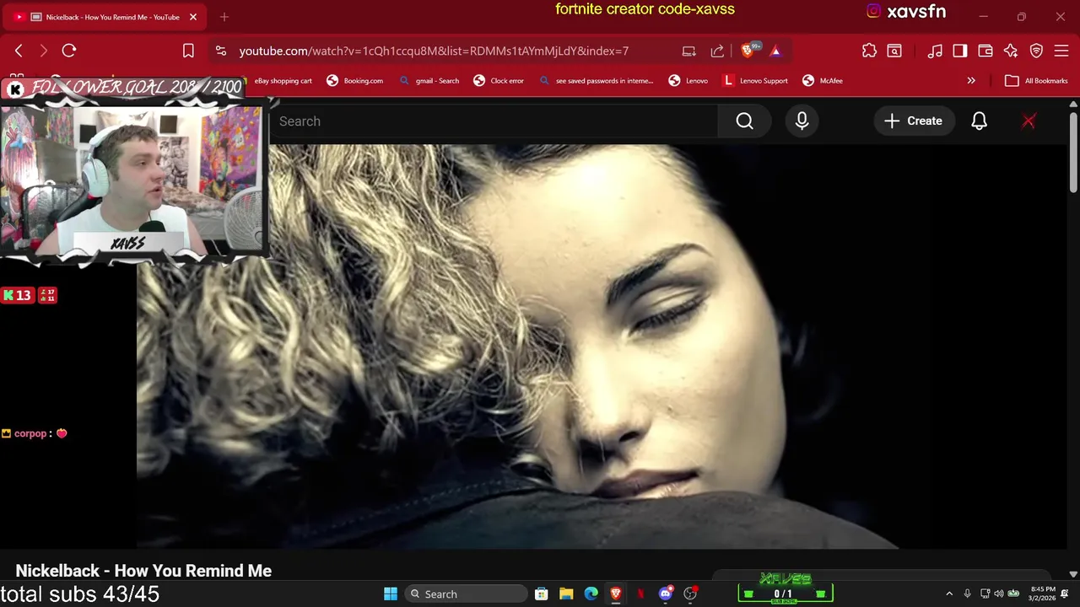
Task: Open the Lenovo bookmark
Action: pos(688,81)
